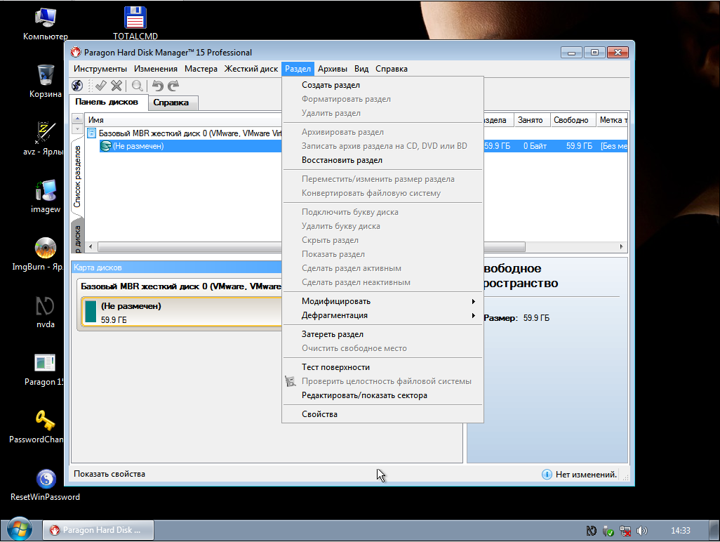Image resolution: width=720 pixels, height=542 pixels.
Task: Choose Создать раздел from the menu
Action: point(382,85)
